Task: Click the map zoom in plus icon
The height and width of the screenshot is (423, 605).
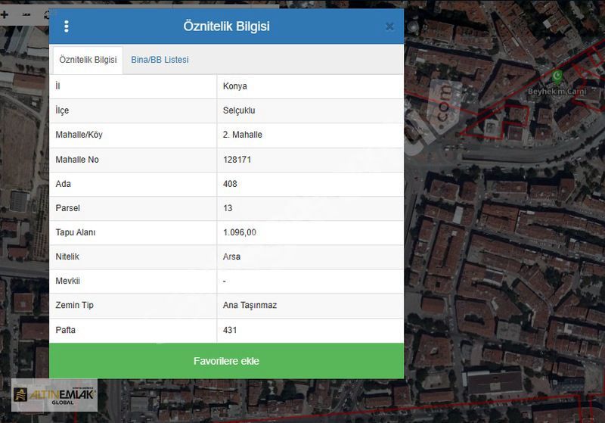Action: [x=5, y=14]
